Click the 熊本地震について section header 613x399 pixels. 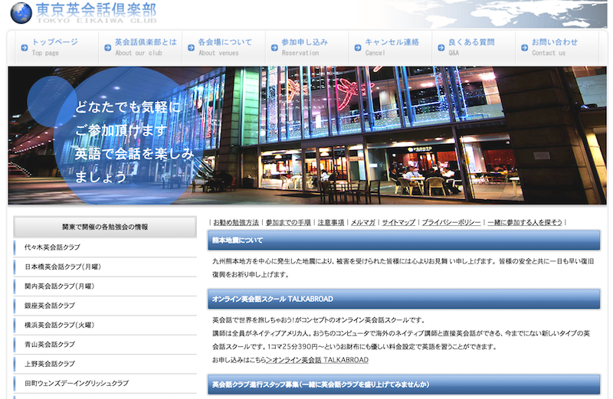pyautogui.click(x=404, y=240)
